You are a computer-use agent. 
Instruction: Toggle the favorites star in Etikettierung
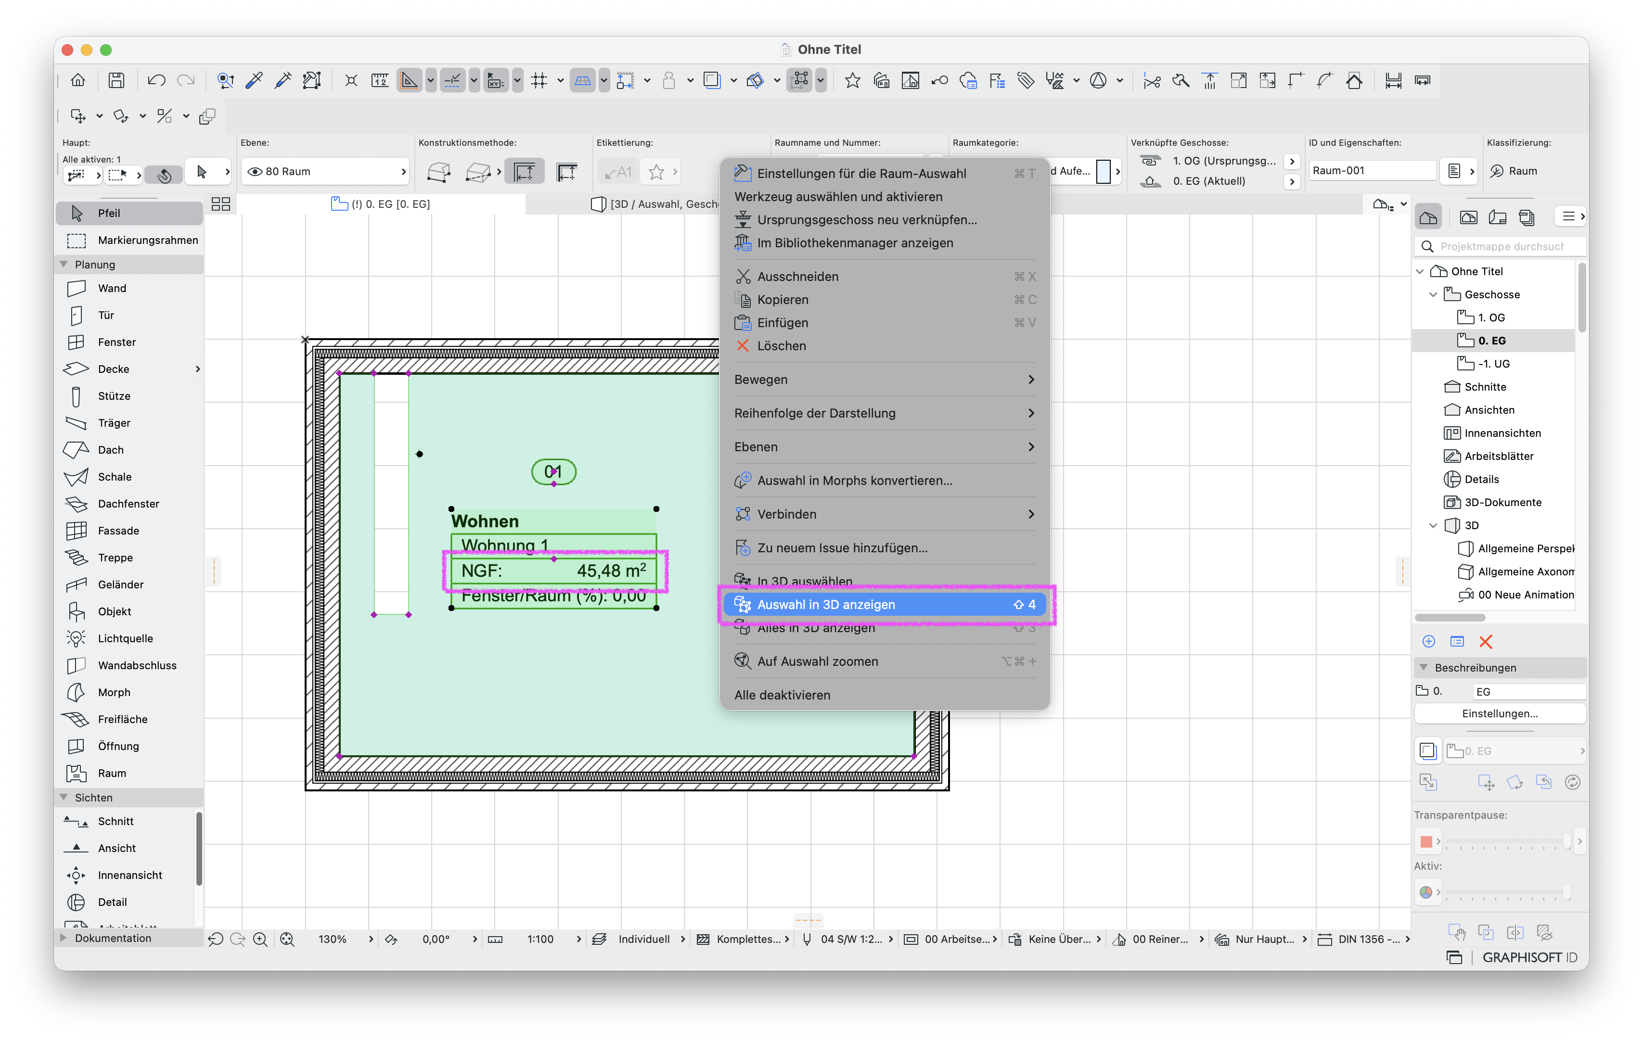pos(655,172)
